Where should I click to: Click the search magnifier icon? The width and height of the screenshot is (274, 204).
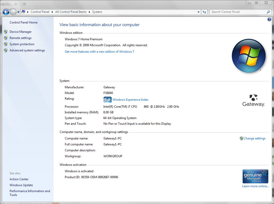pos(268,12)
